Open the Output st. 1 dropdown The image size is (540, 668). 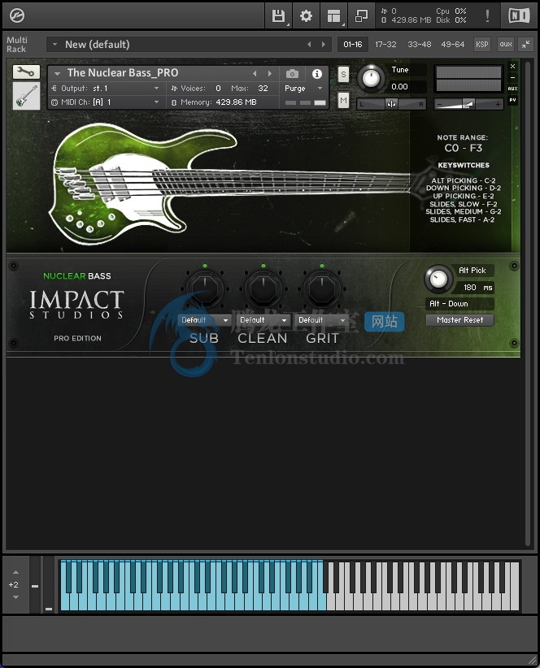(x=105, y=89)
